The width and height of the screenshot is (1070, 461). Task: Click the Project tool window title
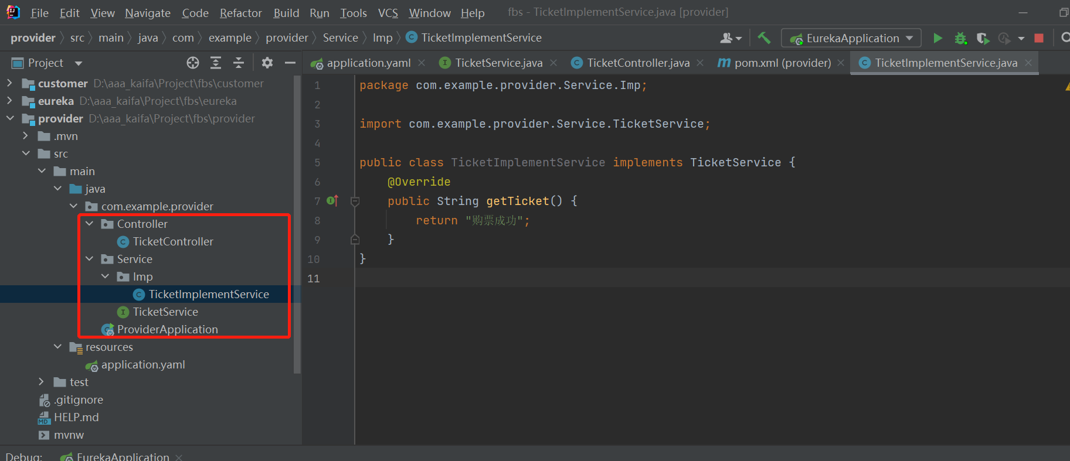[46, 63]
